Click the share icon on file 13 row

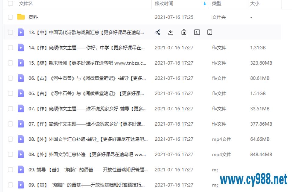click(x=158, y=32)
